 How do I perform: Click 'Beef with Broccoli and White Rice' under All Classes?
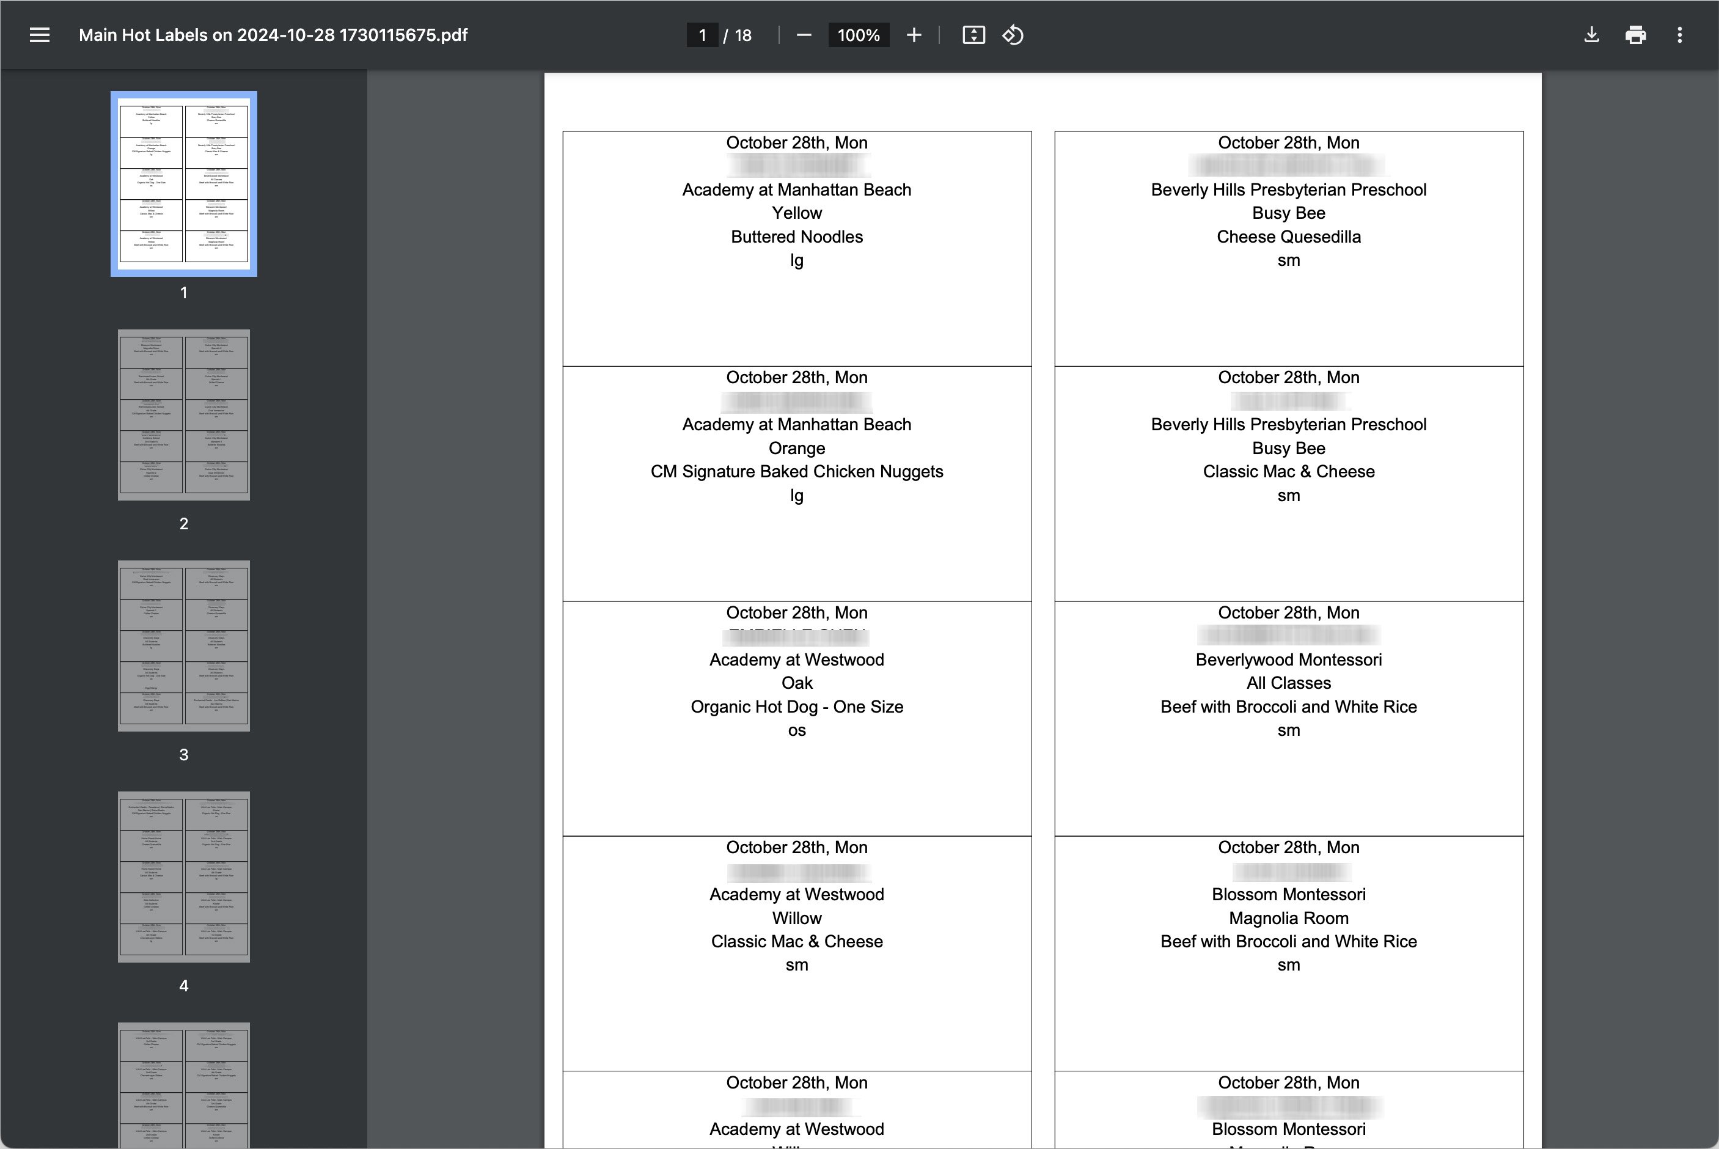coord(1288,707)
